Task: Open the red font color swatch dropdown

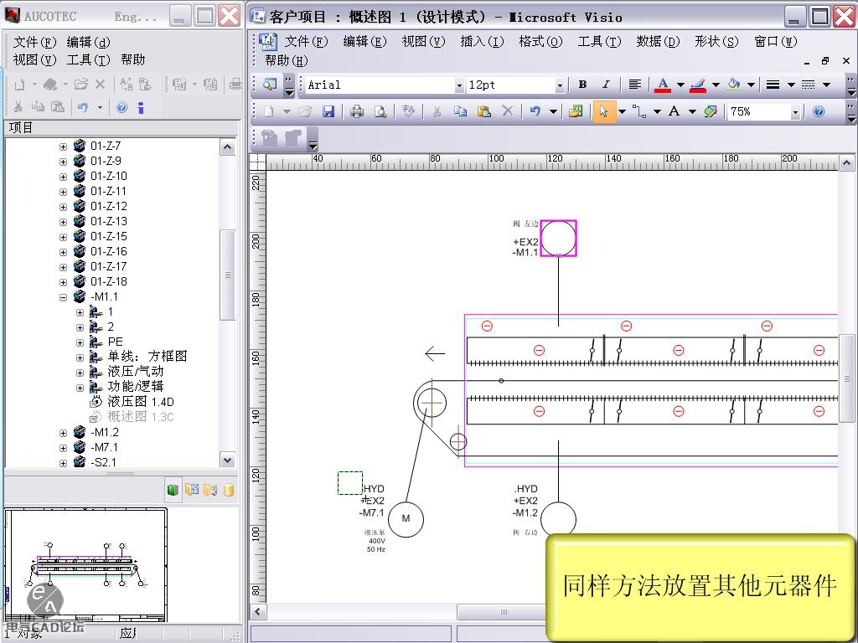Action: click(680, 85)
